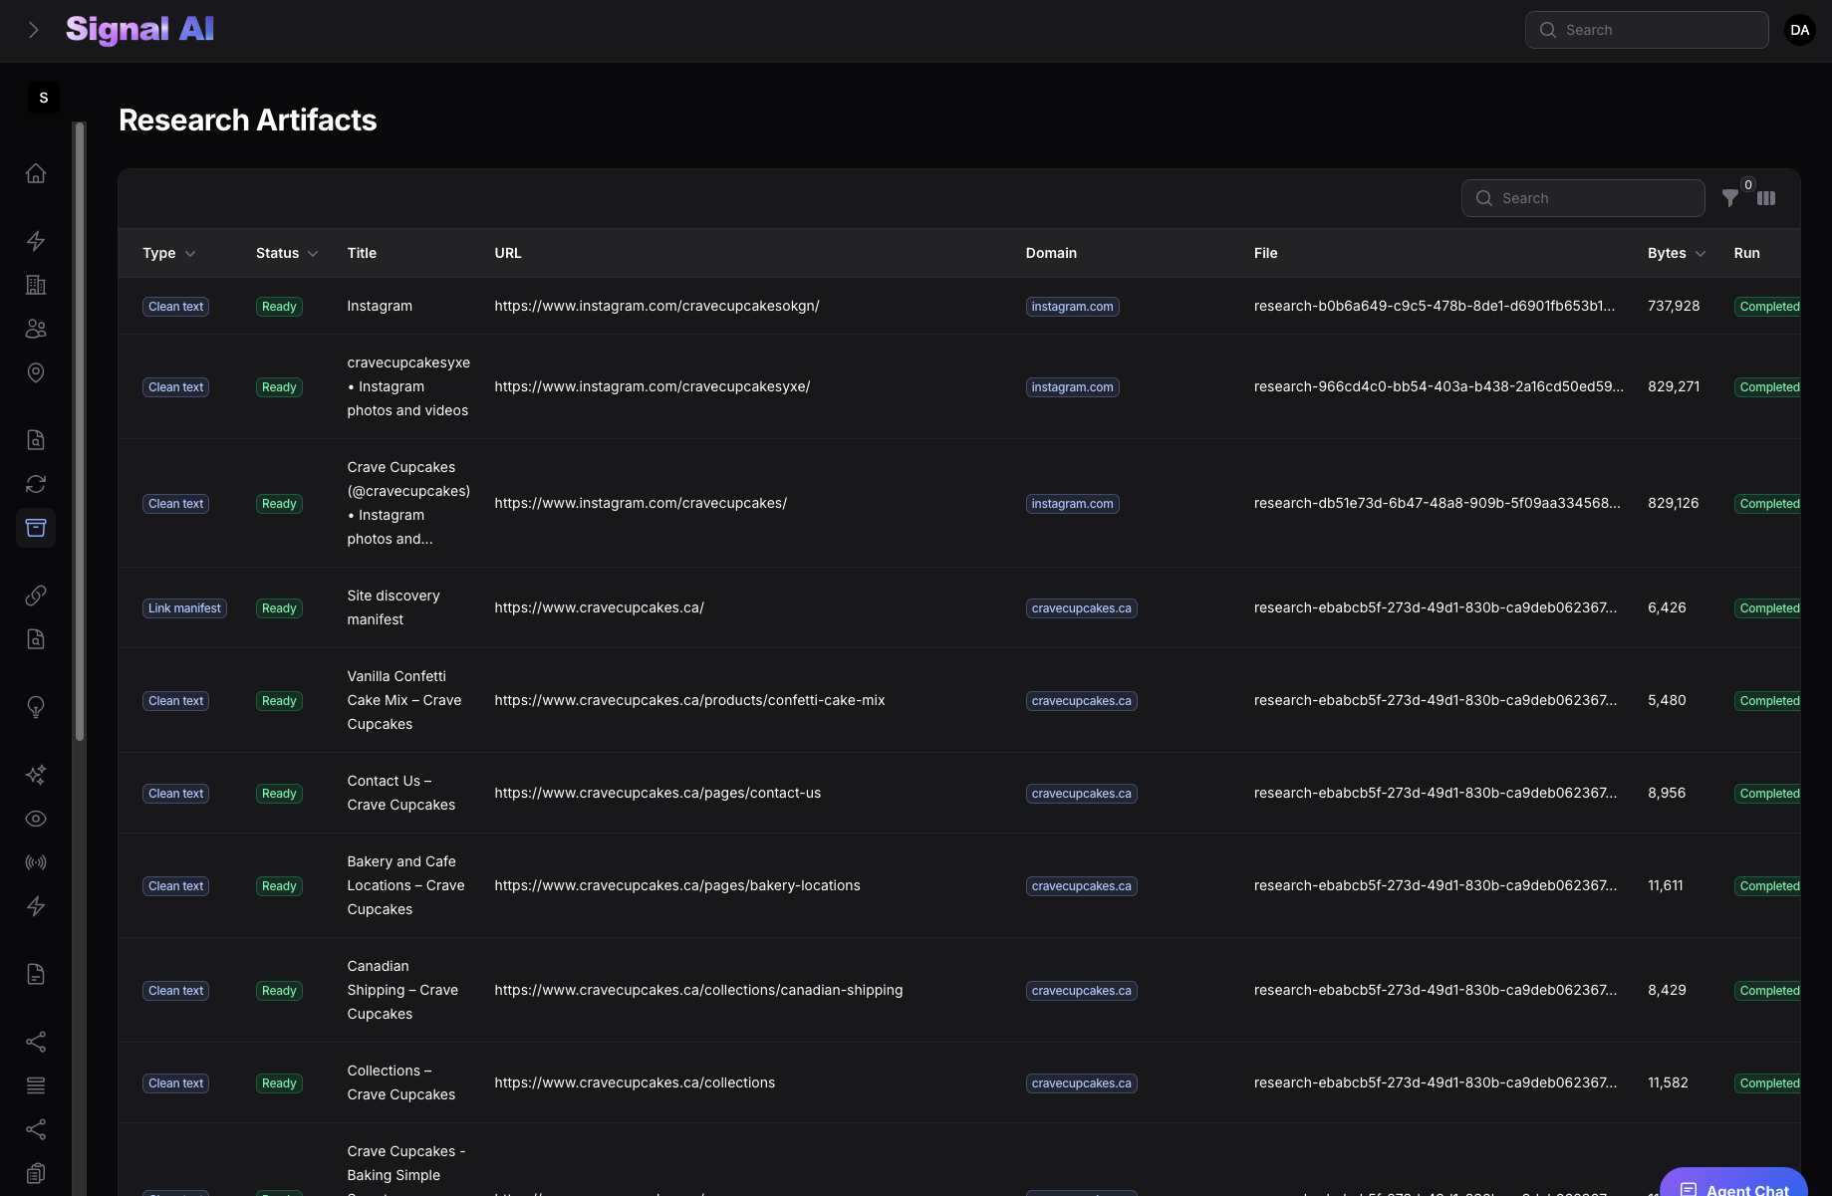Click the cravecupcakes.ca badge in Site discovery row

1081,608
